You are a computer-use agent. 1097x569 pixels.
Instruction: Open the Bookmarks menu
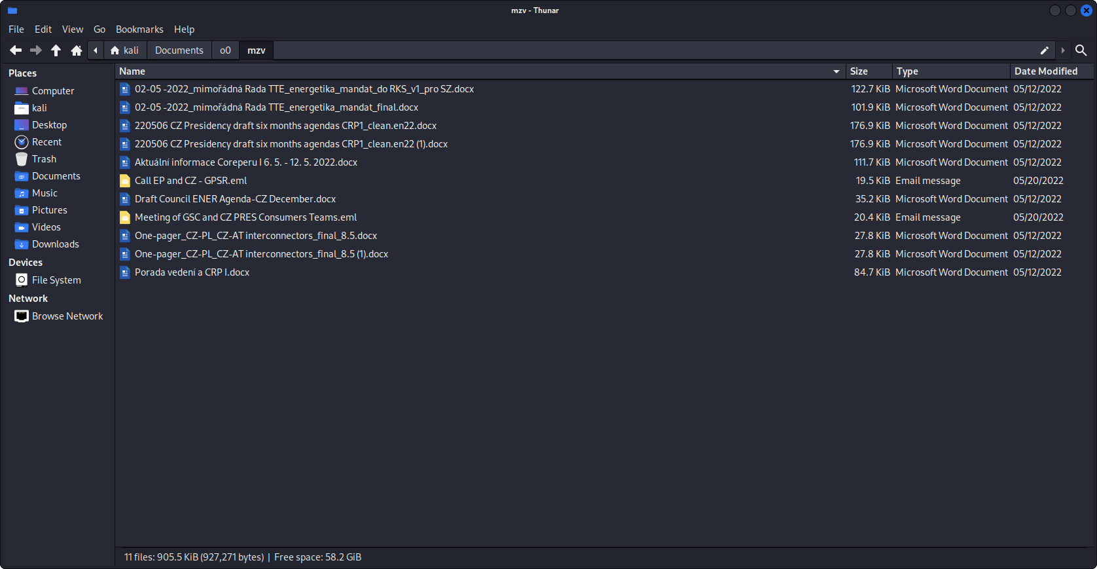[x=139, y=29]
